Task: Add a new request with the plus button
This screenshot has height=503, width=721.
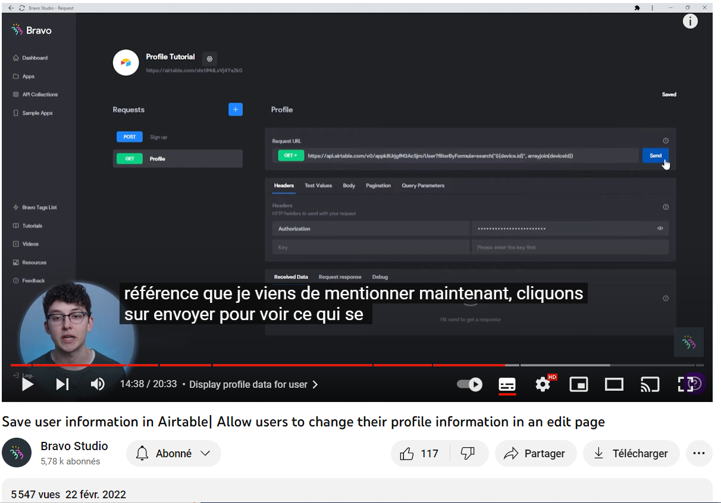Action: (236, 109)
